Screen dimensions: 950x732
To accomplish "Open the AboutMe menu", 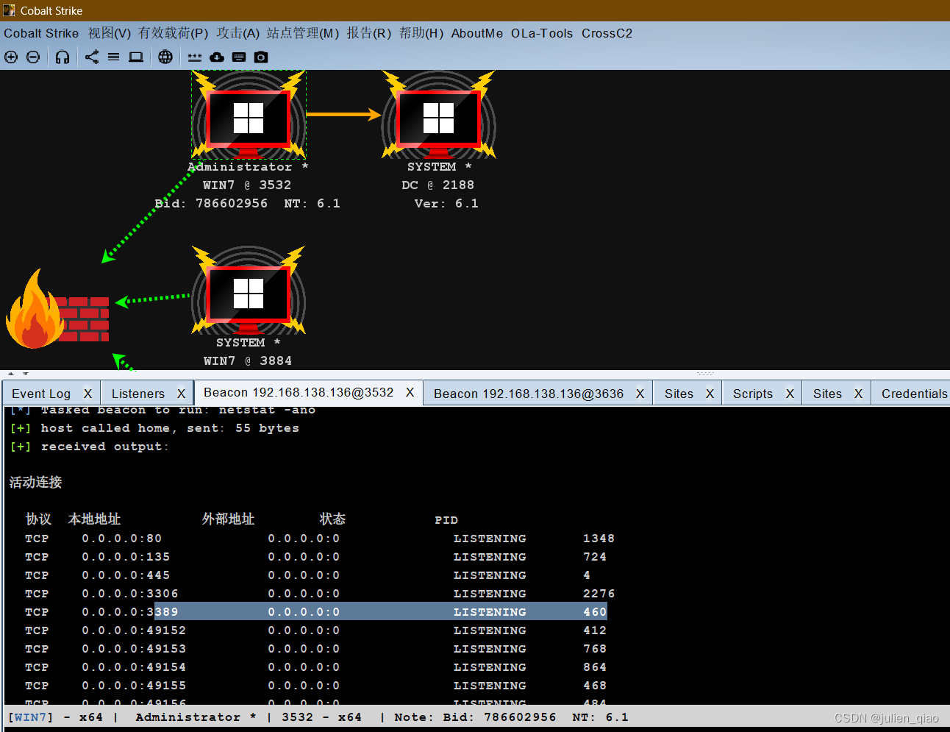I will pyautogui.click(x=477, y=33).
